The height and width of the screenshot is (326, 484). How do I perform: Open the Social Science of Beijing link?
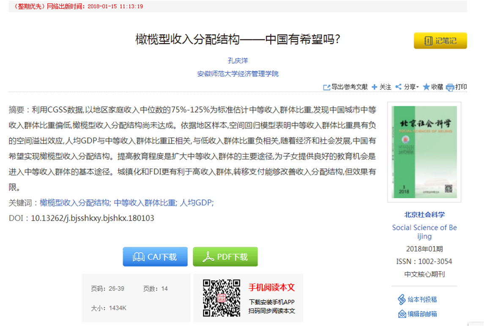[x=424, y=232]
